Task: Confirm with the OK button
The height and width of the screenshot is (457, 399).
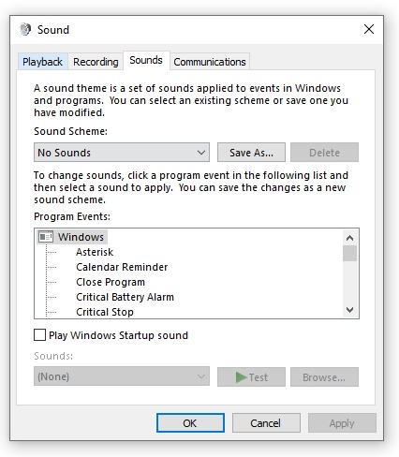Action: (190, 423)
